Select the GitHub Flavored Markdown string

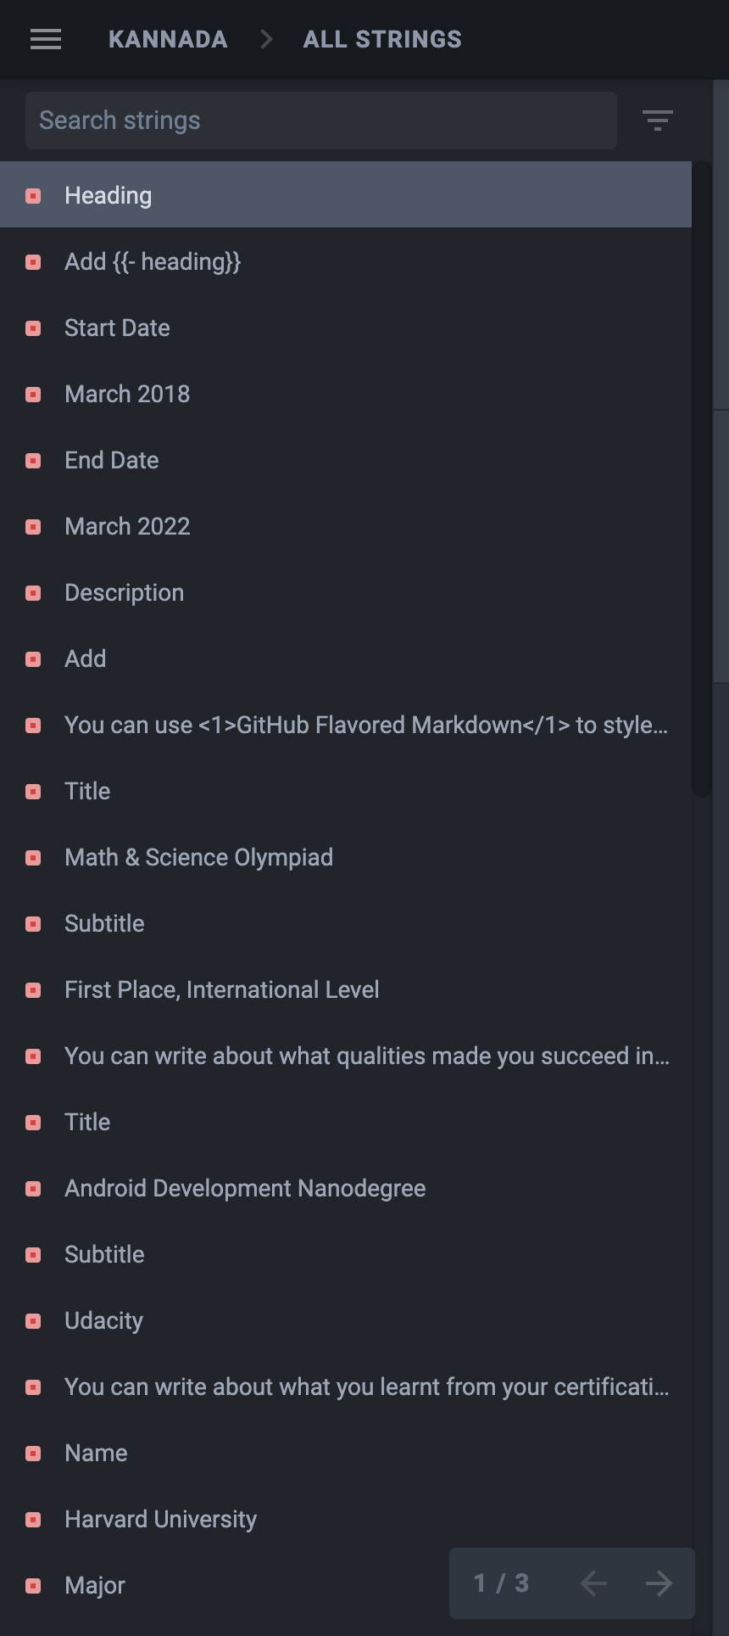coord(364,726)
